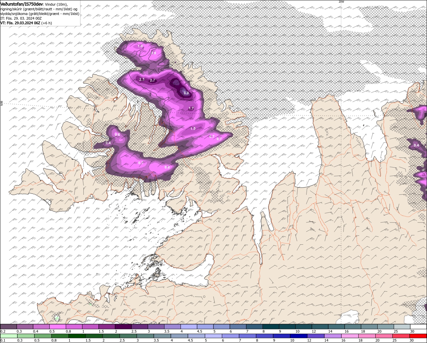Select upper legend swatch between 25 and 30
The width and height of the screenshot is (427, 343).
[402, 327]
